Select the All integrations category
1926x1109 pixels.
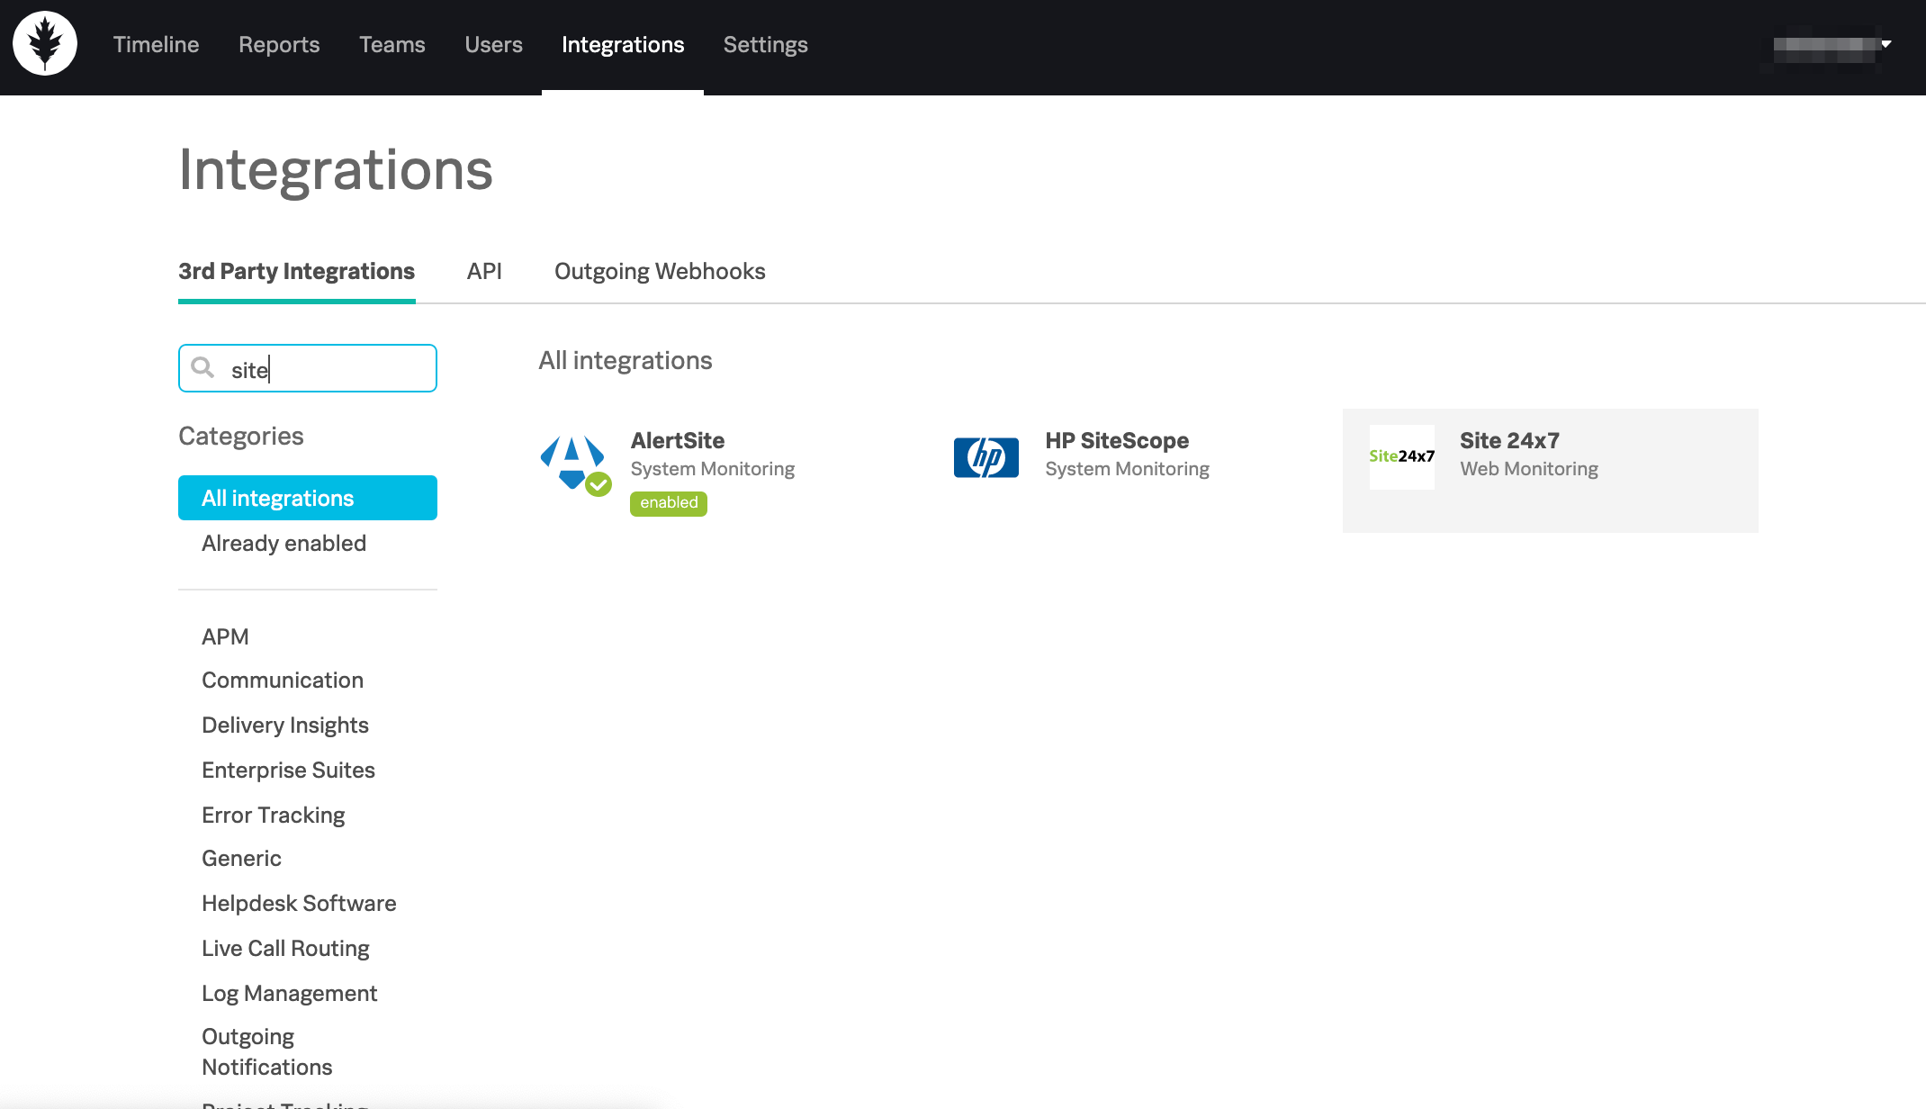[278, 497]
